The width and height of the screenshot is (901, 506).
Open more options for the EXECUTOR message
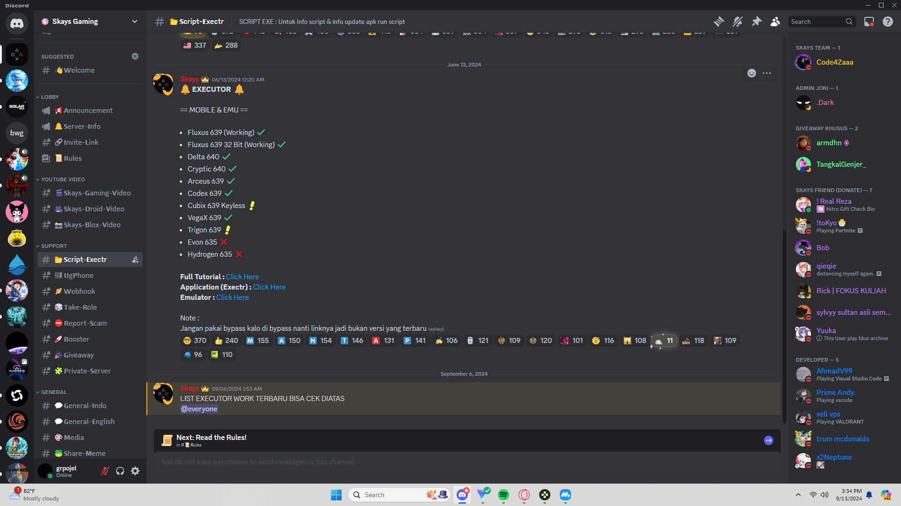767,73
